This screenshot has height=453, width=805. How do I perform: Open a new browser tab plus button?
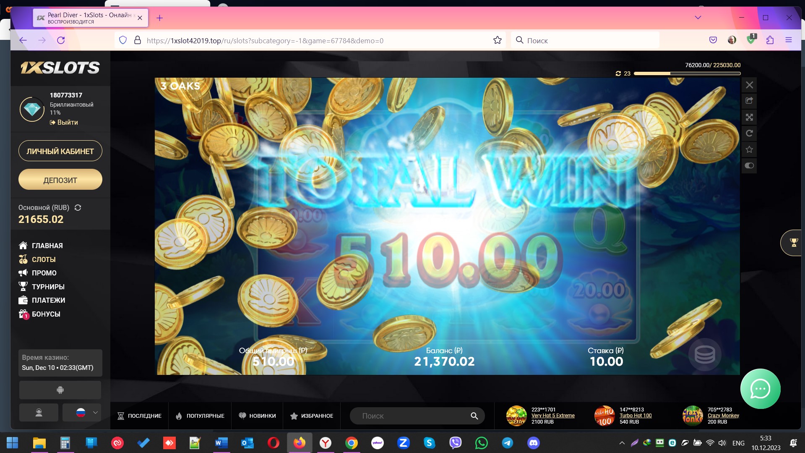(x=159, y=18)
